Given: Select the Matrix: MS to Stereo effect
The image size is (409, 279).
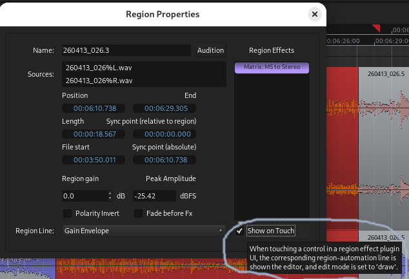Looking at the screenshot, I should click(272, 68).
